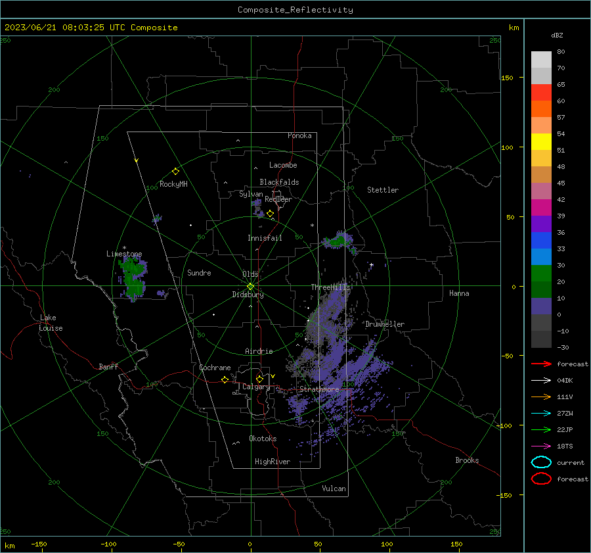Click the red 65-60 dBZ swatch
Viewport: 591px width, 553px height.
click(541, 93)
